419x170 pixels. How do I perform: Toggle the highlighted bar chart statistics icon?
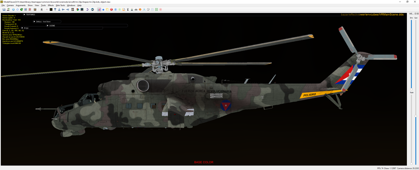(99, 9)
